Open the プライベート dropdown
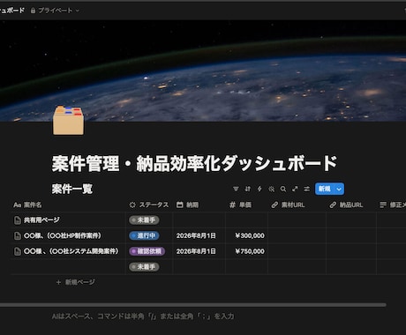This screenshot has width=406, height=335. pos(55,11)
